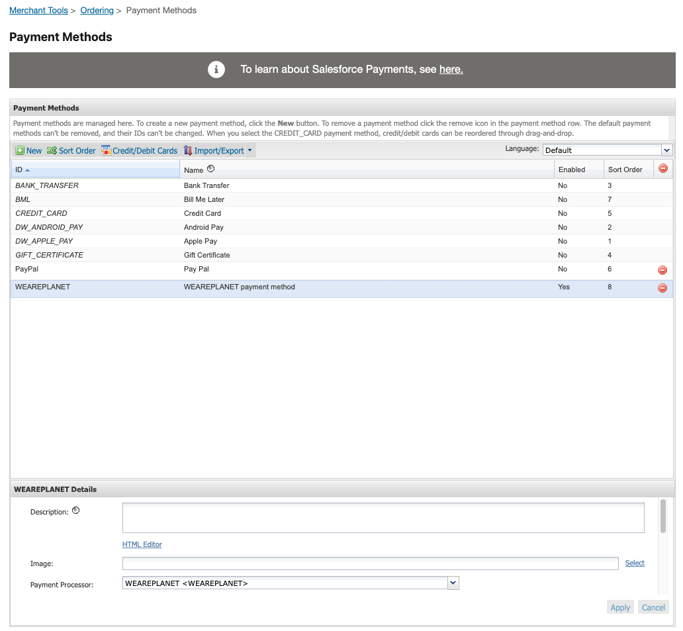Remove the PayPal payment method
This screenshot has width=683, height=631.
coord(662,270)
